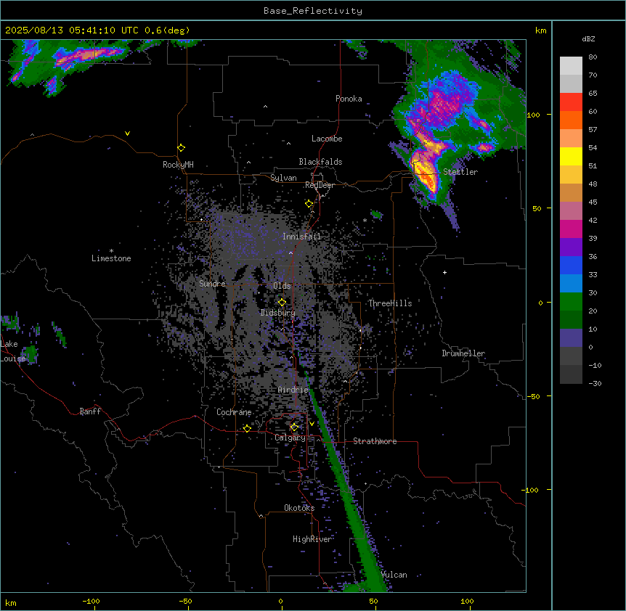626x611 pixels.
Task: Click the Didsbury label
Action: pos(278,313)
